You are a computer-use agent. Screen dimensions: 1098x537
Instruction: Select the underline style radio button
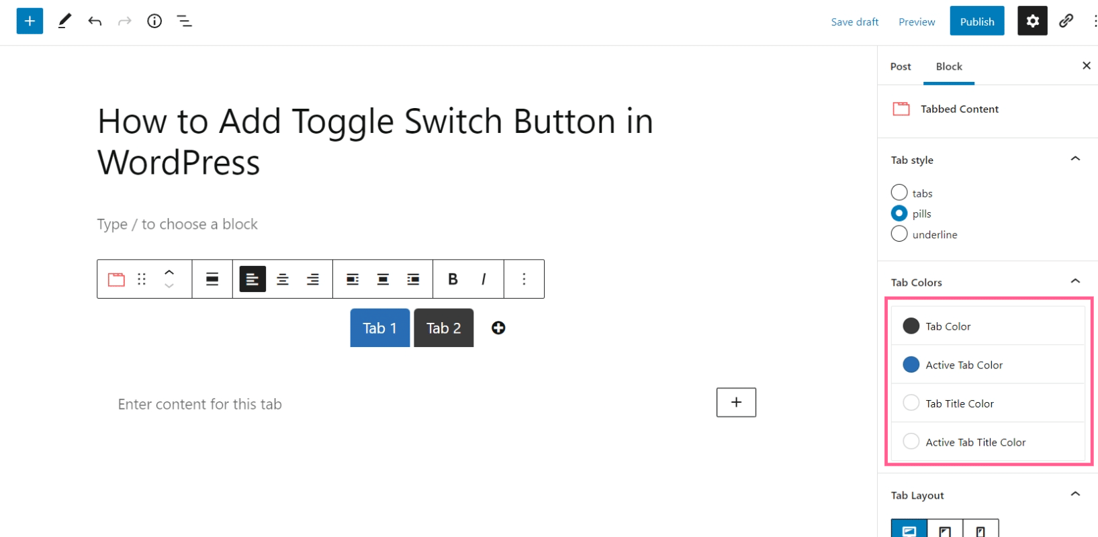click(899, 234)
